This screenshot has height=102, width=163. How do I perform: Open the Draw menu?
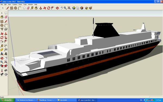pos(20,4)
